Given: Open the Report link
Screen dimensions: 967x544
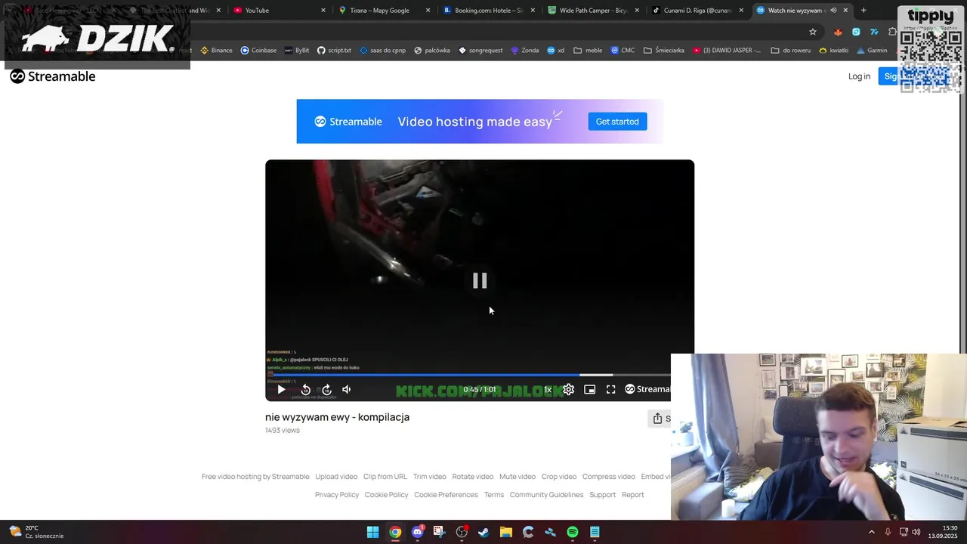Looking at the screenshot, I should [633, 495].
